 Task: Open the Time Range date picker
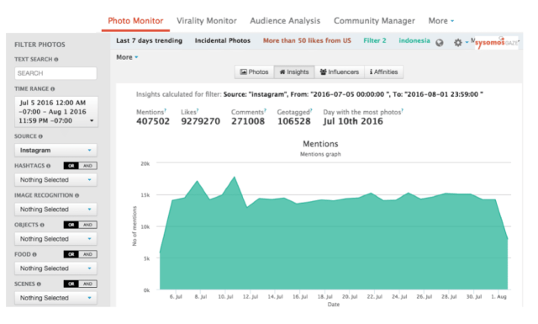pos(56,112)
